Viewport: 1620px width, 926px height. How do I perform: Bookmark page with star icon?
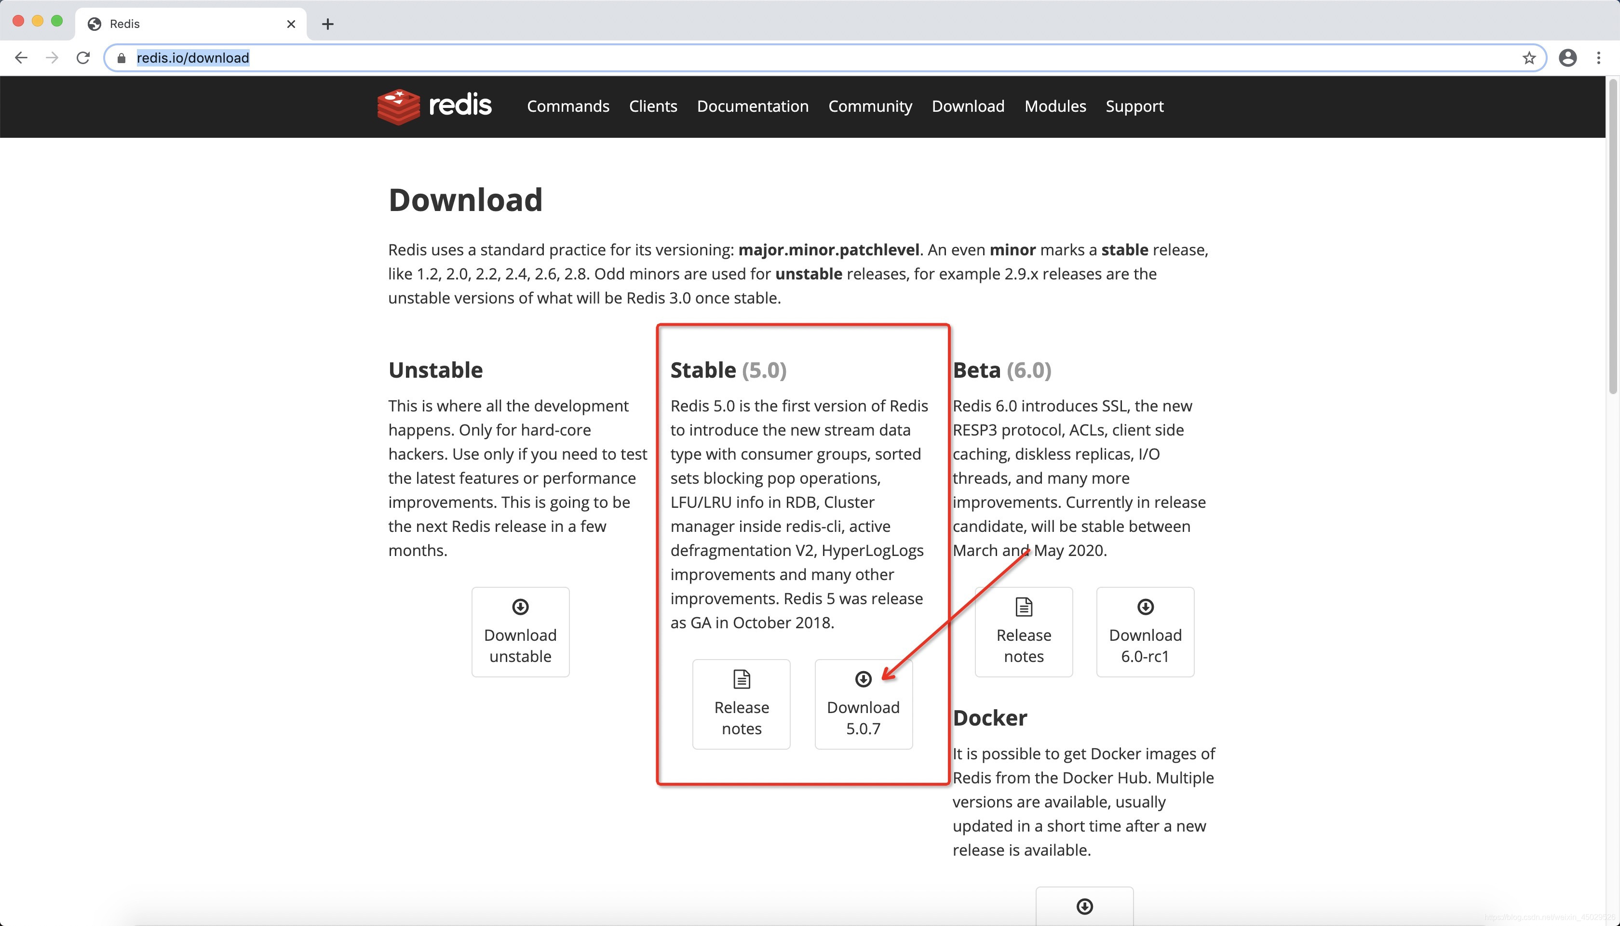tap(1529, 58)
